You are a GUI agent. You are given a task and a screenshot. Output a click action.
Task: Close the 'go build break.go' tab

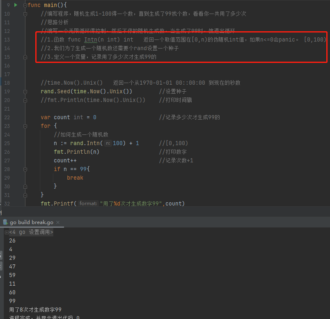[58, 222]
